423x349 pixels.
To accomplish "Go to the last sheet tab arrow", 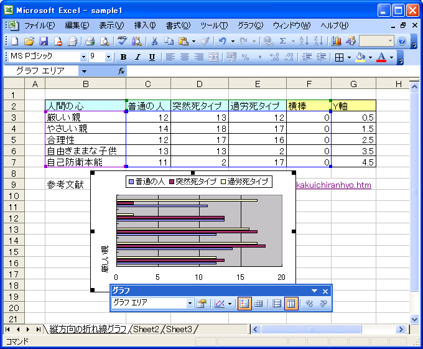I will (38, 329).
